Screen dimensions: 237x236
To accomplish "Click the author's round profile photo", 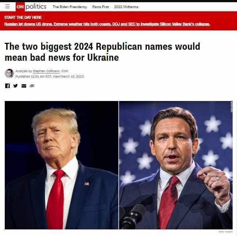I will [x=9, y=73].
